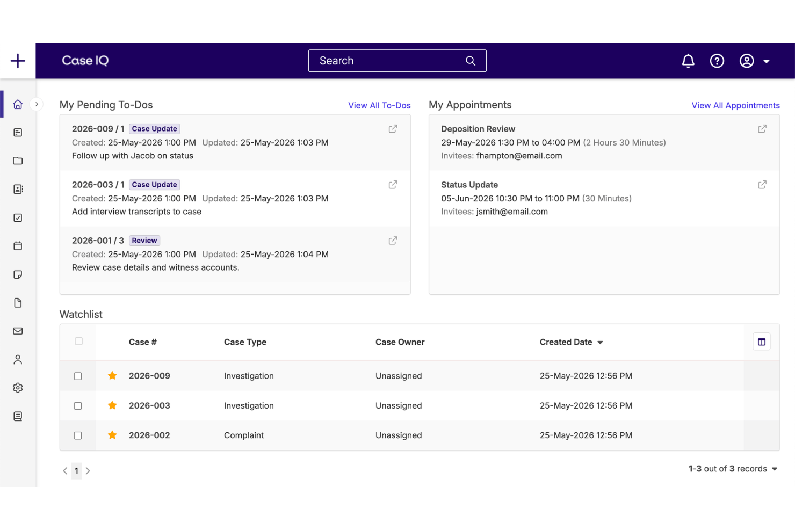
Task: Open the user profile avatar icon
Action: pos(747,61)
